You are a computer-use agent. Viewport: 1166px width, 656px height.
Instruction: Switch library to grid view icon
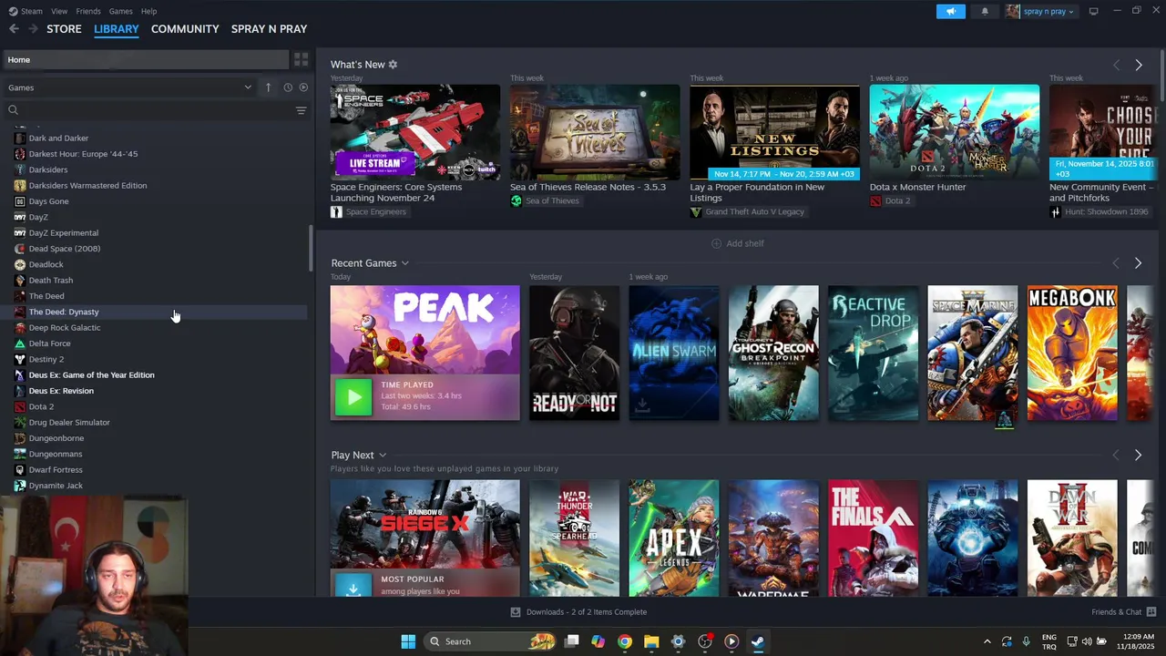pos(301,60)
